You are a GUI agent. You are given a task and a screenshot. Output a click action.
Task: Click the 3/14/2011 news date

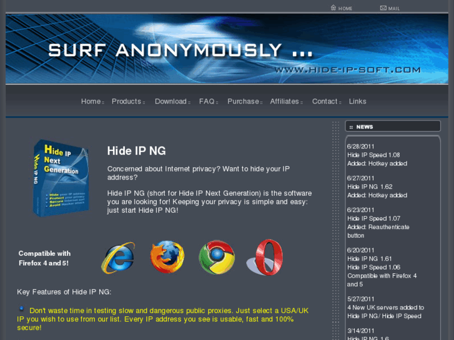(360, 331)
